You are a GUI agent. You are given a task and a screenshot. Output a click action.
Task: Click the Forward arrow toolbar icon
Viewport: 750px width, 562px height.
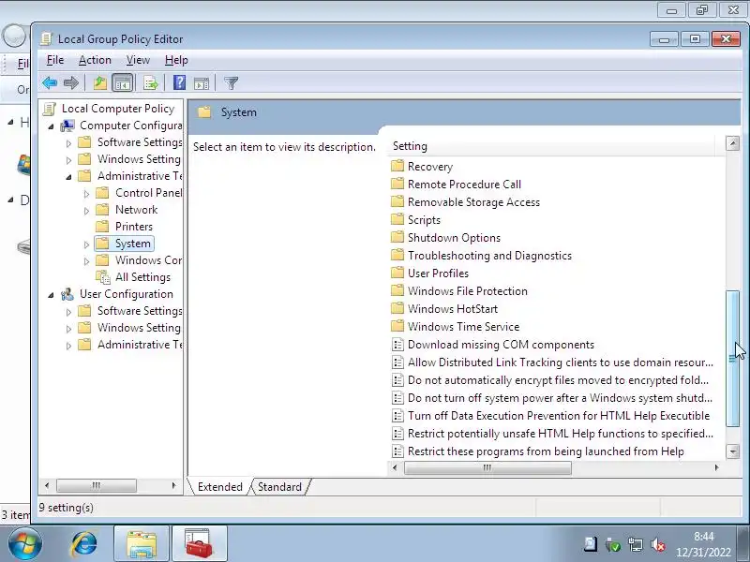tap(71, 83)
